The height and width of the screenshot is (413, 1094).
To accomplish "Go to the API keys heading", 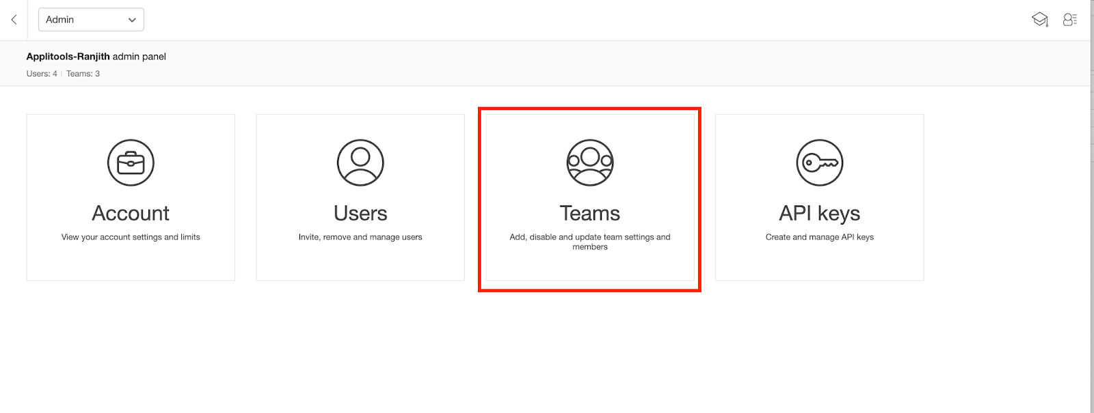I will coord(819,214).
